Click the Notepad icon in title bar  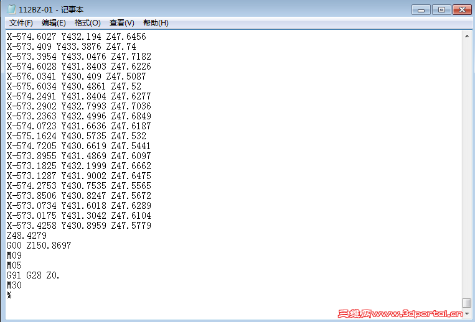pyautogui.click(x=11, y=9)
